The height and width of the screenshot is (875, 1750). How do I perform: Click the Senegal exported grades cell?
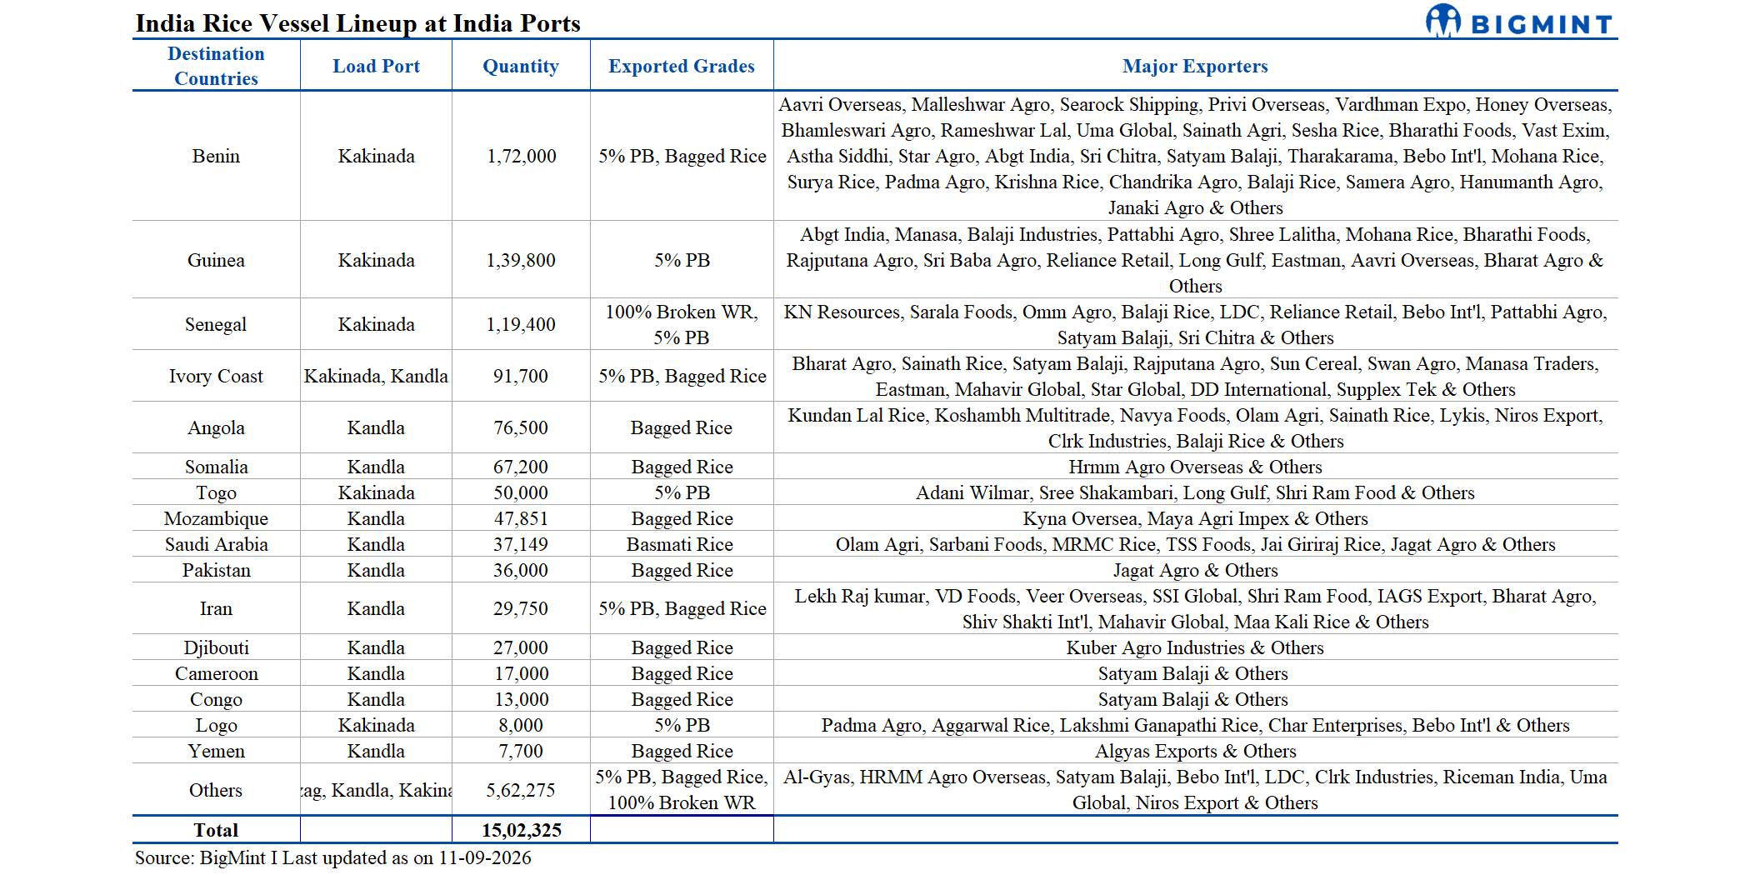(682, 324)
